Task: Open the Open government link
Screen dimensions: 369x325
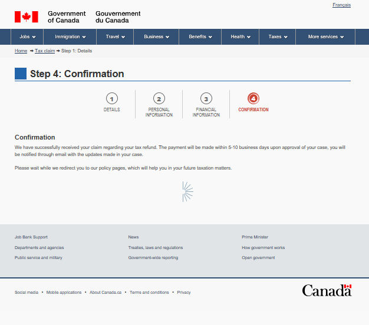Action: (x=258, y=257)
